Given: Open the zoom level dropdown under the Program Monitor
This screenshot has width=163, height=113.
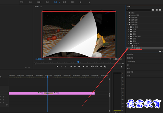Looking at the screenshot, I should click(53, 59).
